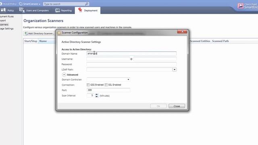Screen dimensions: 258x145
Task: Open the Export sidebar item
Action: (x=3, y=21)
